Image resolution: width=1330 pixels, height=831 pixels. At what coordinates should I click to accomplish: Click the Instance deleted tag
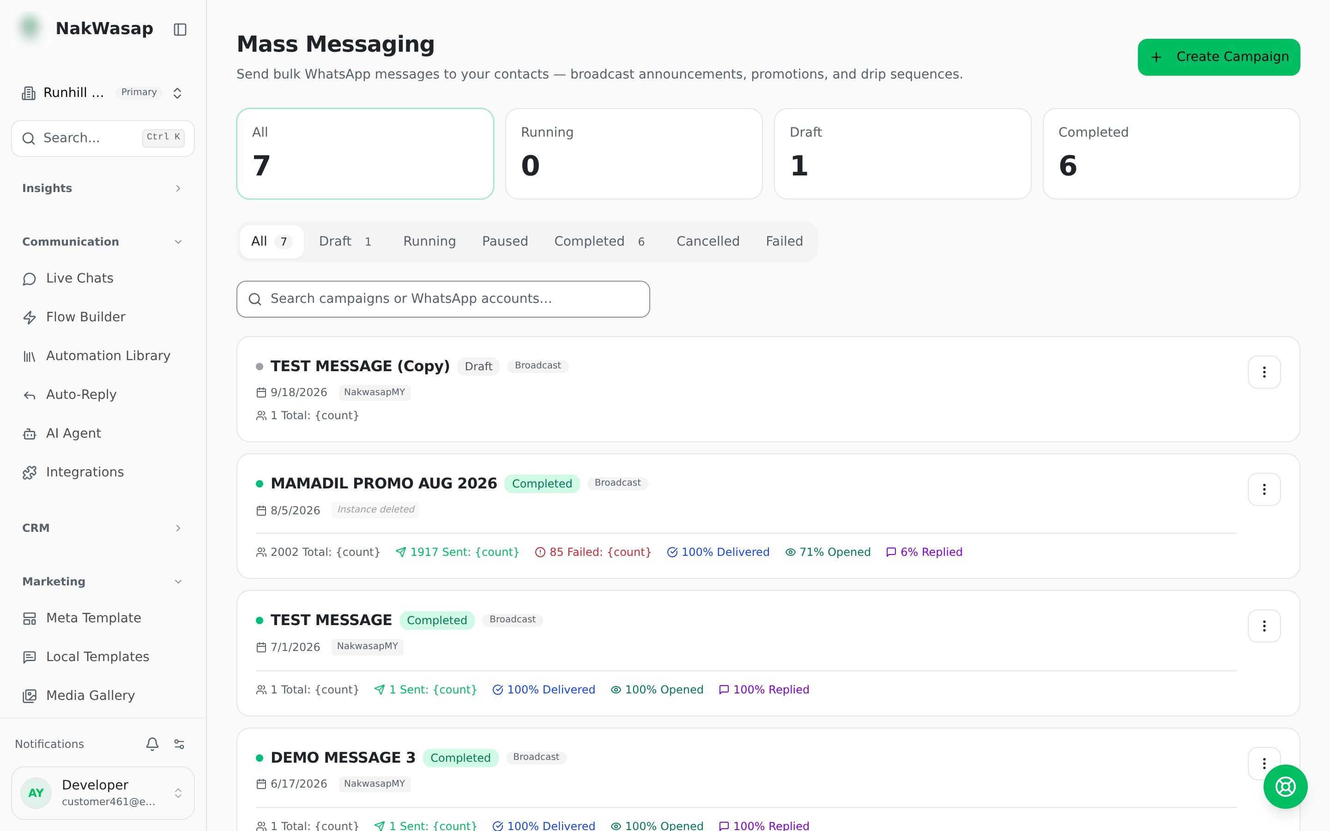tap(376, 510)
